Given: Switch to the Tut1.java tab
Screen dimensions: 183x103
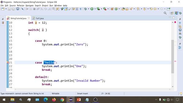Looking at the screenshot, I should pyautogui.click(x=38, y=18).
